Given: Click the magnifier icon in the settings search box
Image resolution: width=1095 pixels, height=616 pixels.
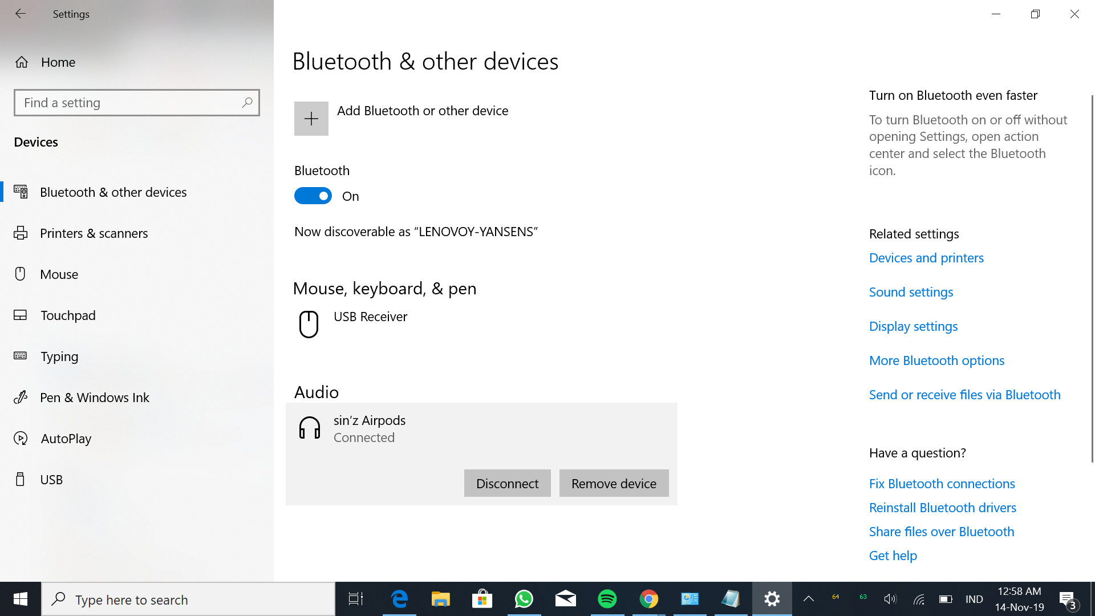Looking at the screenshot, I should (247, 103).
